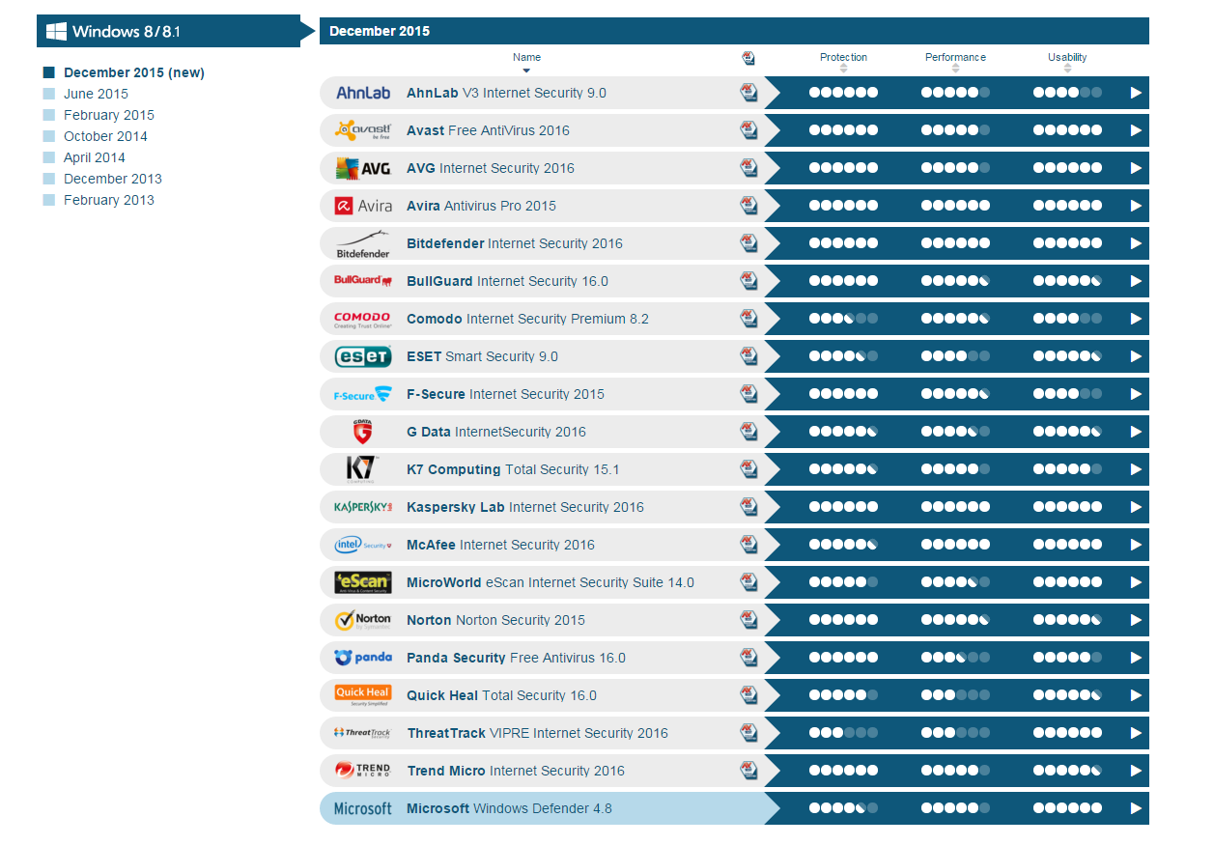Screen dimensions: 1214x845
Task: Sort the table by Performance column
Action: [955, 63]
